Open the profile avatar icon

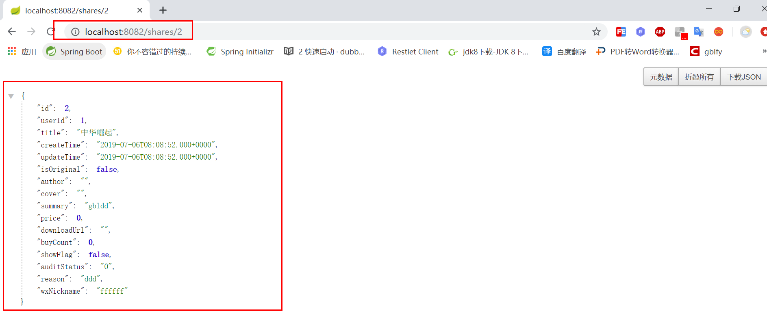pos(746,32)
